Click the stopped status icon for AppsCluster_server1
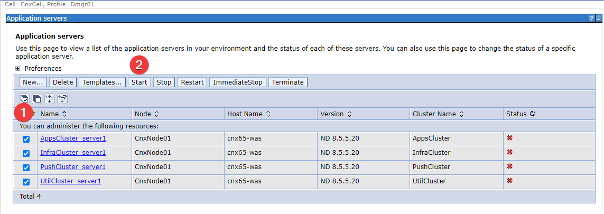The image size is (604, 214). coord(510,138)
